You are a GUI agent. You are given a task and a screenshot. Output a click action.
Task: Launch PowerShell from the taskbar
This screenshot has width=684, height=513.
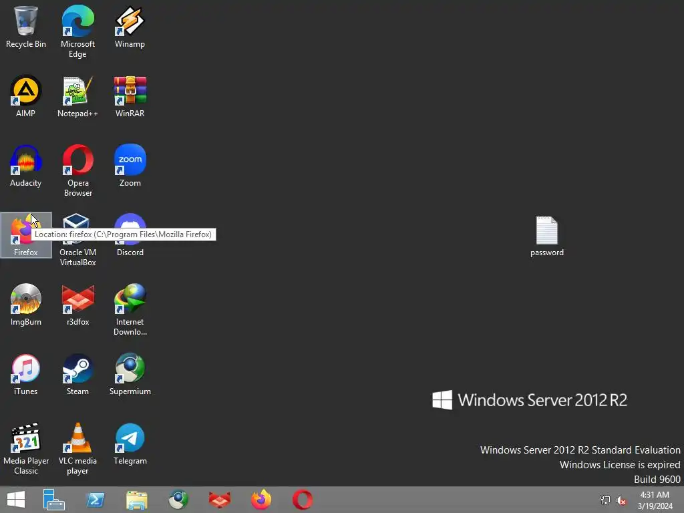point(96,500)
